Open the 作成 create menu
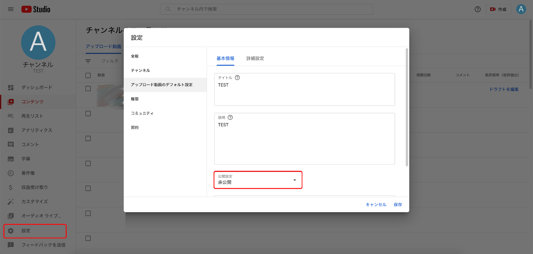Viewport: 533px width, 254px height. pos(498,9)
